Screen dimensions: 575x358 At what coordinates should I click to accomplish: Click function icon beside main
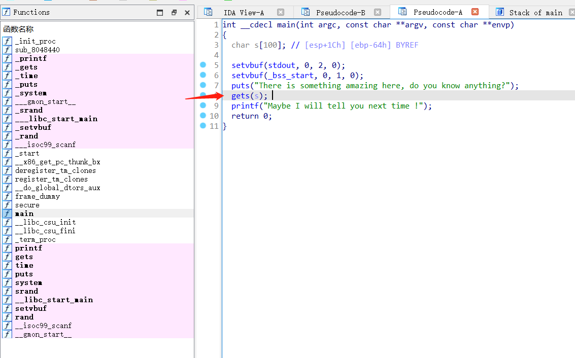pos(7,213)
